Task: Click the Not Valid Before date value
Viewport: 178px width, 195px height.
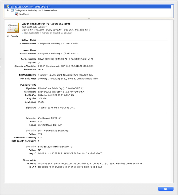Action: click(66, 75)
